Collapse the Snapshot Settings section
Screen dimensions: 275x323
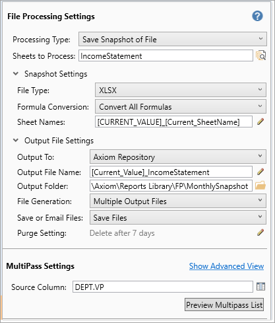click(16, 73)
